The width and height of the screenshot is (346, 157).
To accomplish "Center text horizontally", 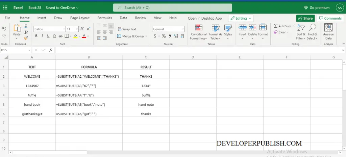I will point(105,32).
